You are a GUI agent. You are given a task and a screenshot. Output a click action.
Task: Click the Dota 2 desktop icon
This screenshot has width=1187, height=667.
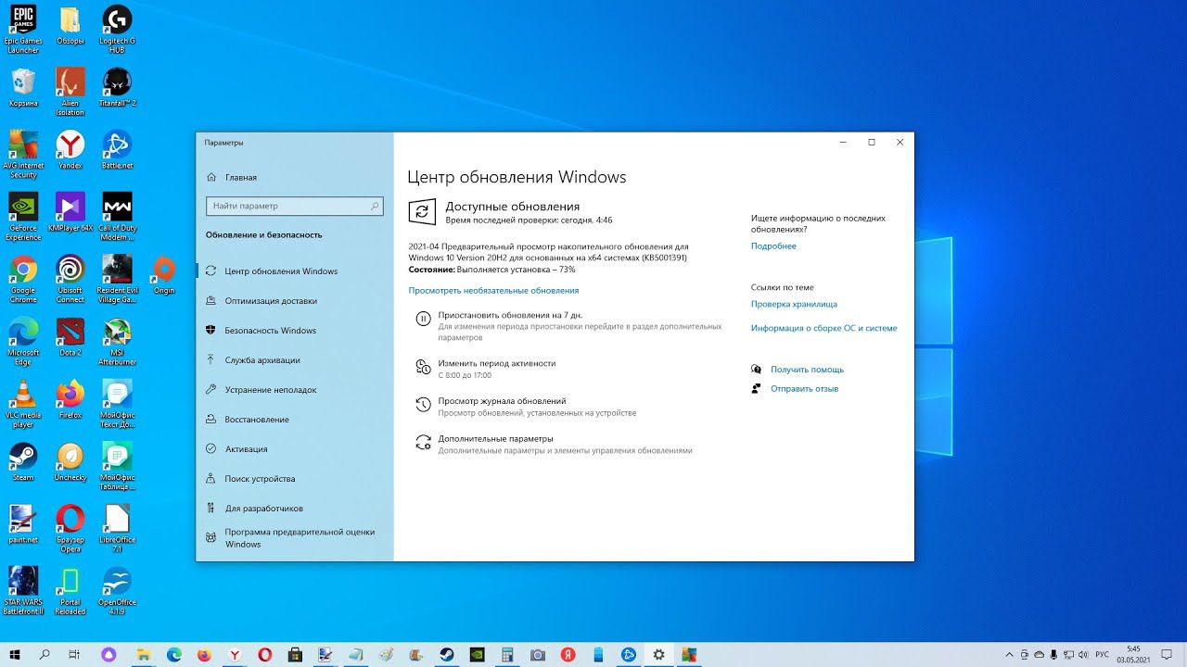pyautogui.click(x=70, y=336)
